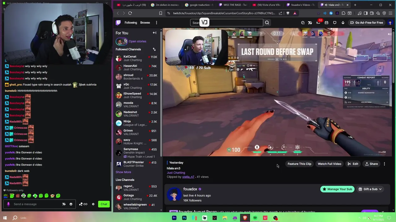Reload the page in the browser
The image size is (396, 222).
click(130, 13)
